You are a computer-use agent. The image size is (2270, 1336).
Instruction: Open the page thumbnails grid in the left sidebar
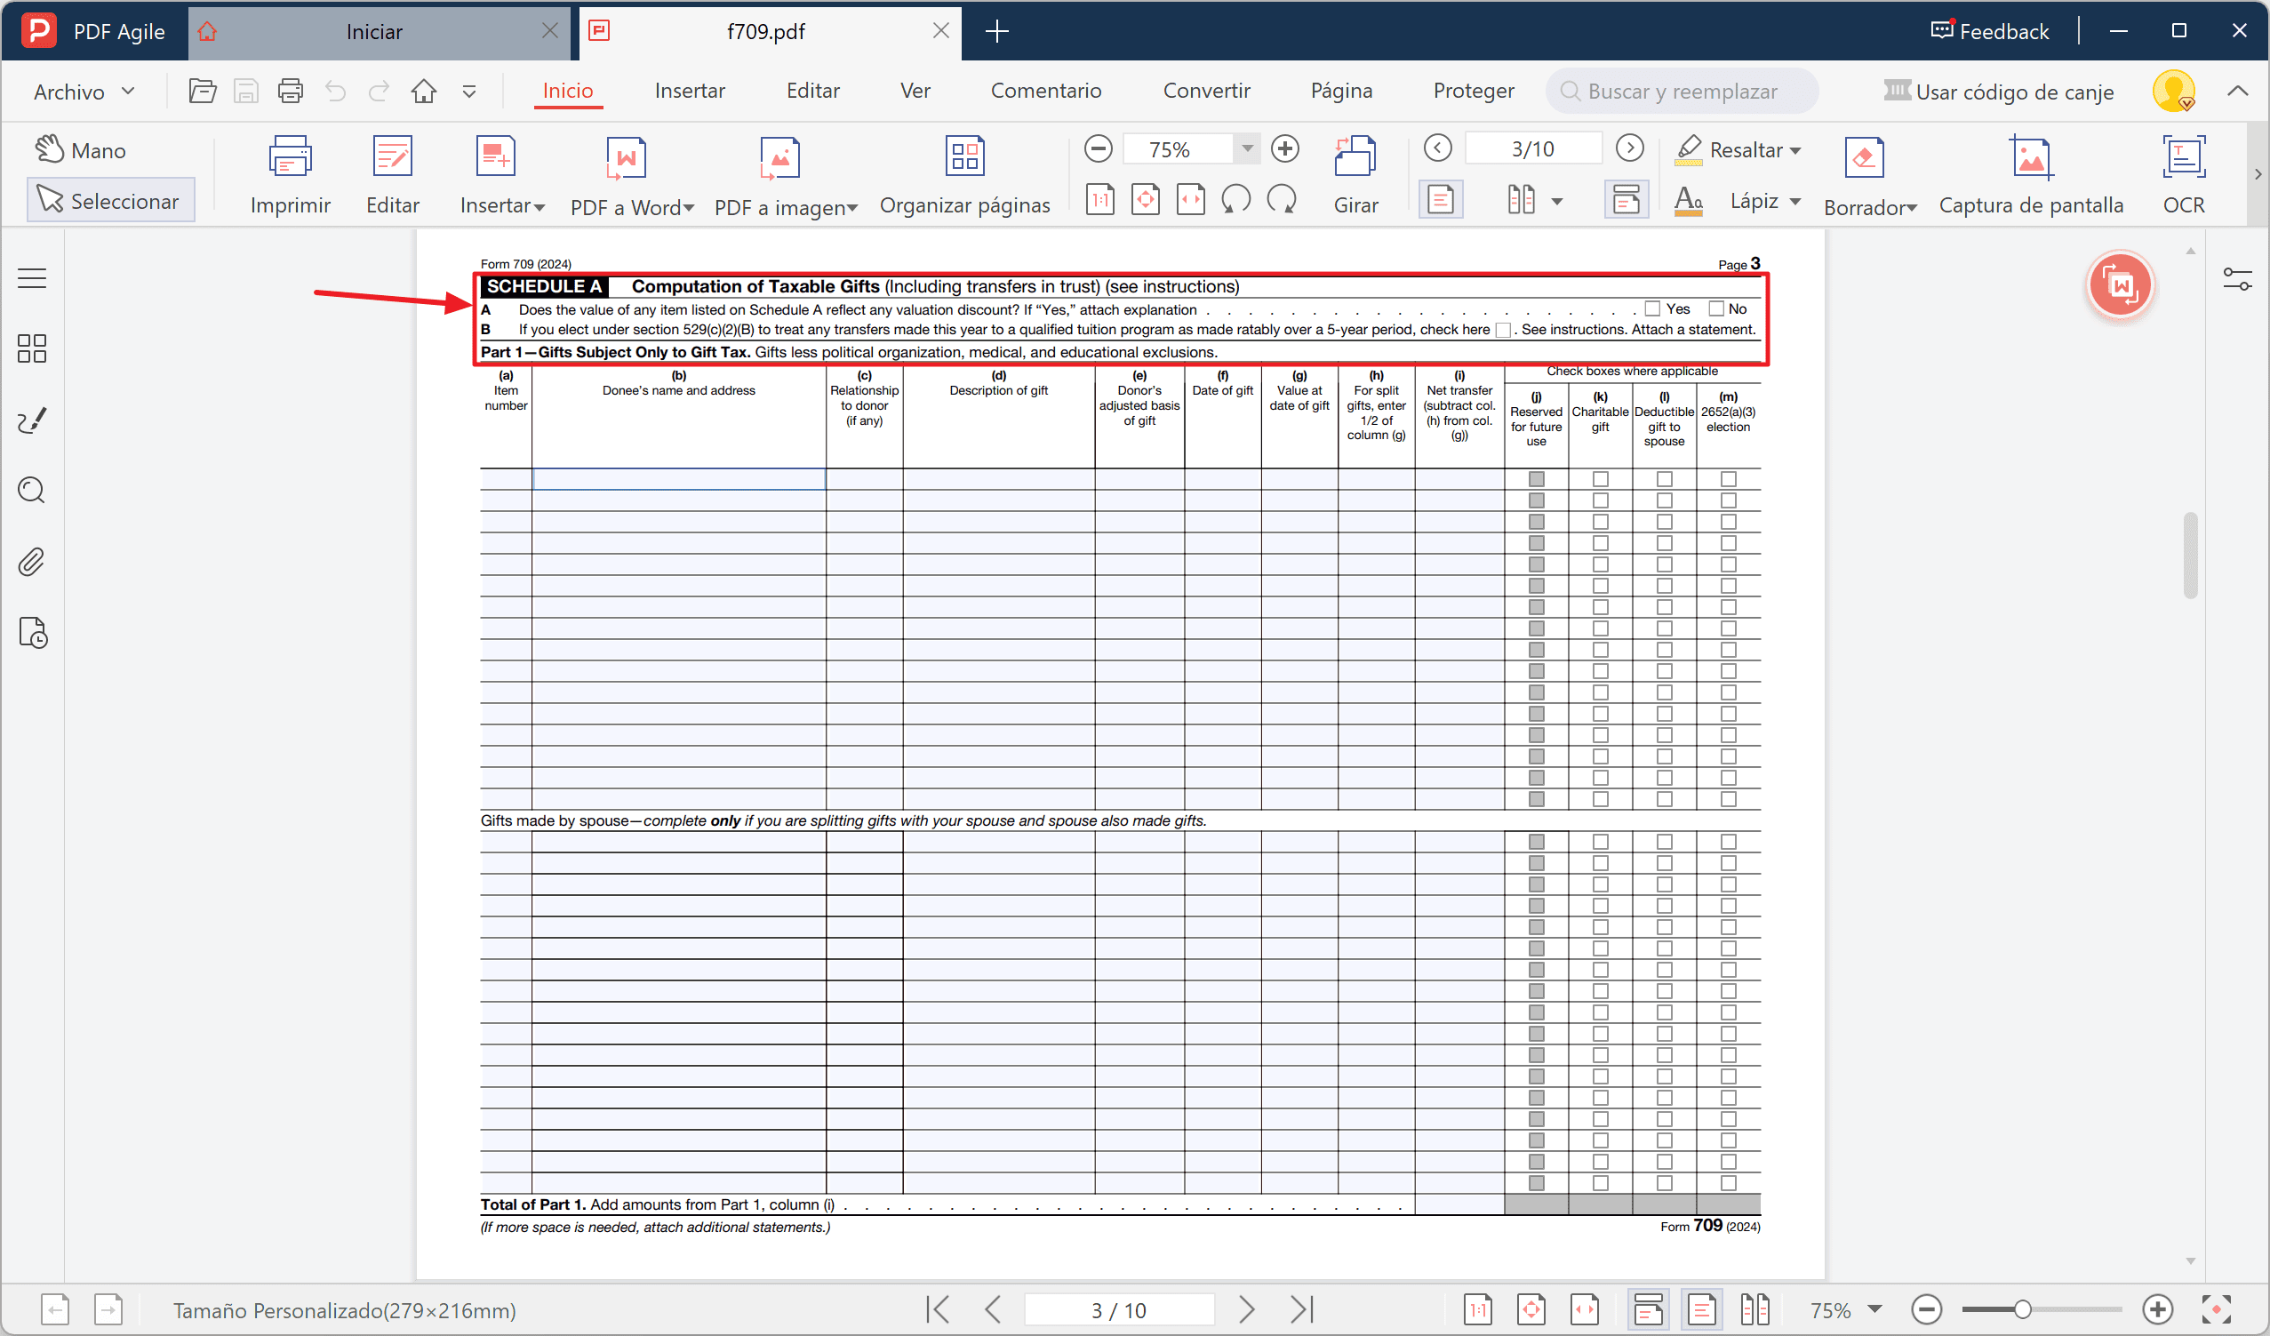point(31,348)
